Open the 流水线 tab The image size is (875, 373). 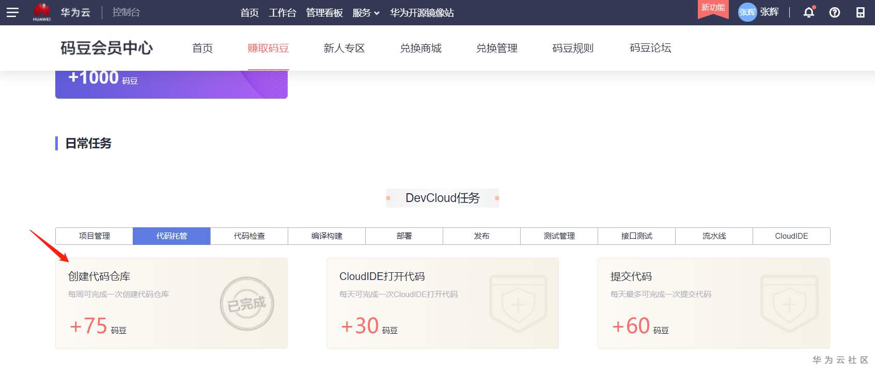714,236
